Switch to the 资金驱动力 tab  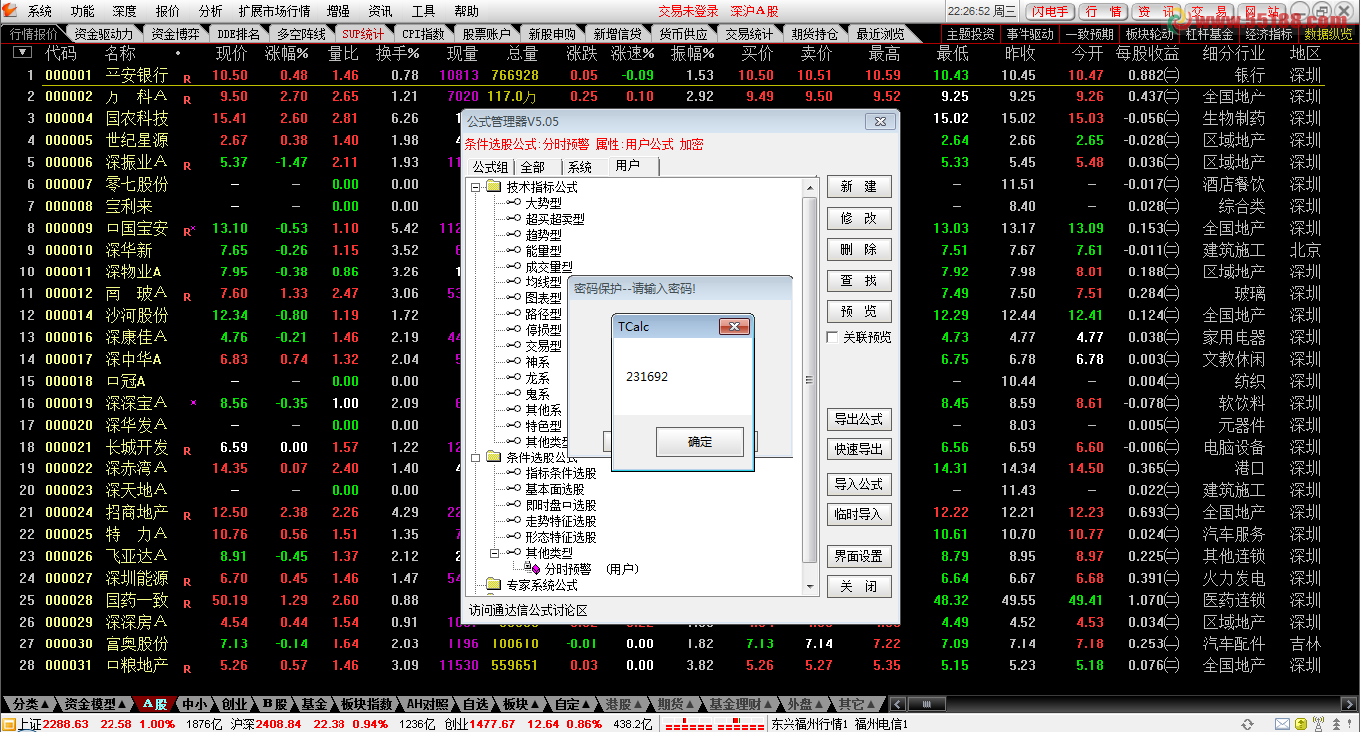tap(104, 34)
